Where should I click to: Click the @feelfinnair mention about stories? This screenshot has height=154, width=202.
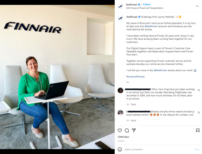pos(160,70)
